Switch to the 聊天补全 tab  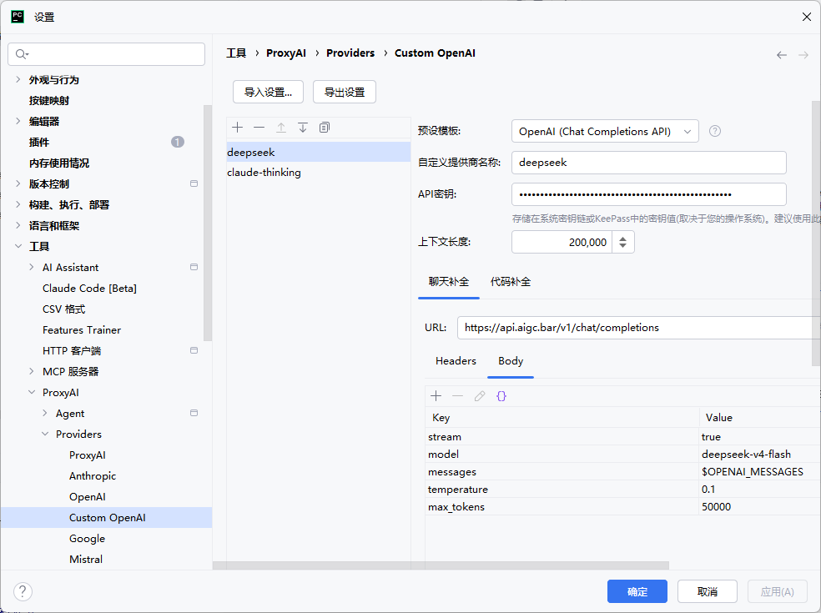point(449,282)
